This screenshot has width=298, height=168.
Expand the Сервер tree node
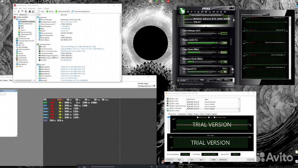click(15, 43)
